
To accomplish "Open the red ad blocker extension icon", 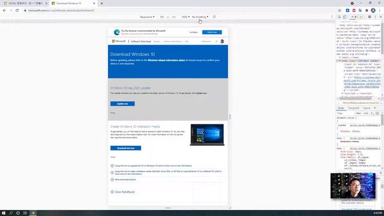I will (x=354, y=11).
